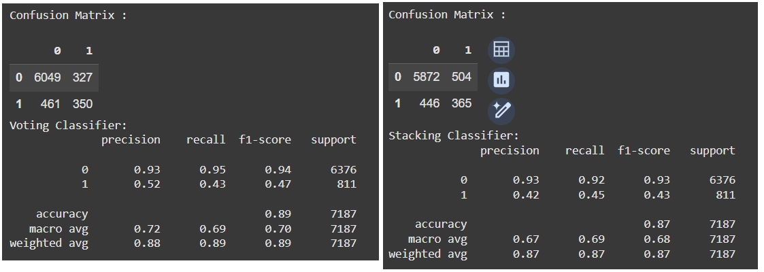
Task: Click the left "Confusion Matrix :" title
Action: click(68, 15)
